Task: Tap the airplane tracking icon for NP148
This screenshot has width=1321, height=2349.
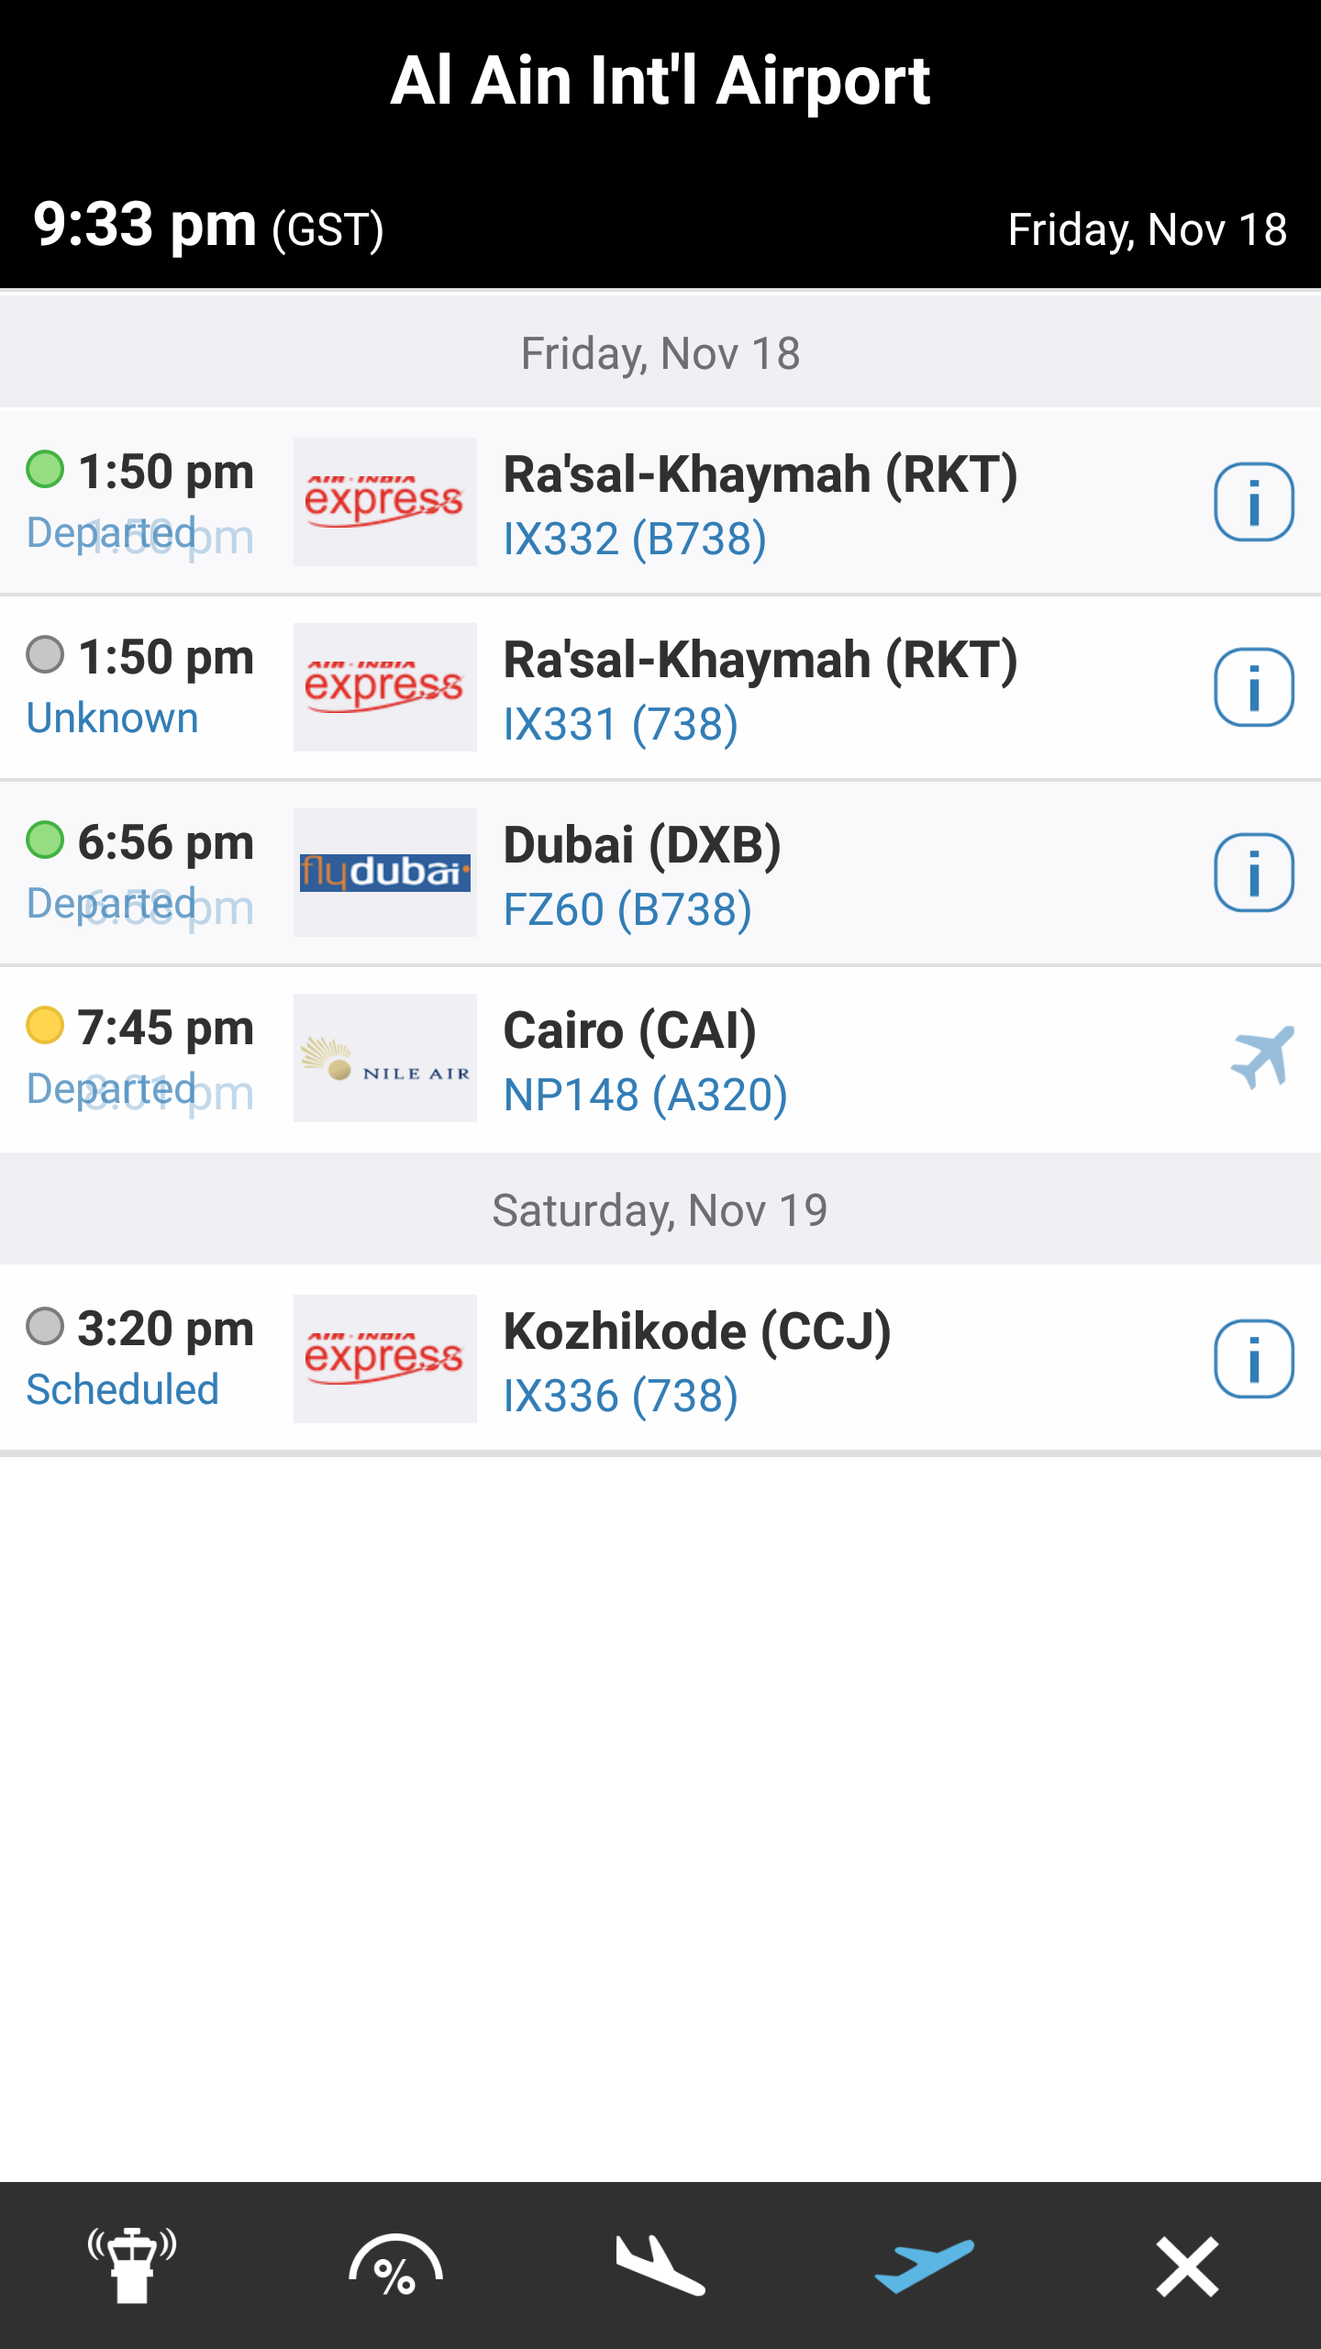Action: coord(1262,1058)
